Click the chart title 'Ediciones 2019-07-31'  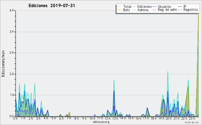[52, 6]
